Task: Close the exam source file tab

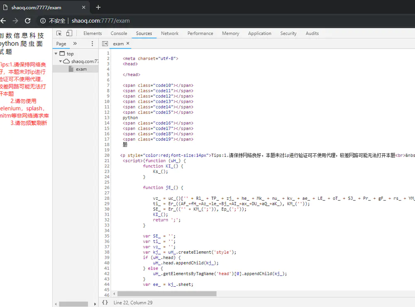Action: point(128,43)
